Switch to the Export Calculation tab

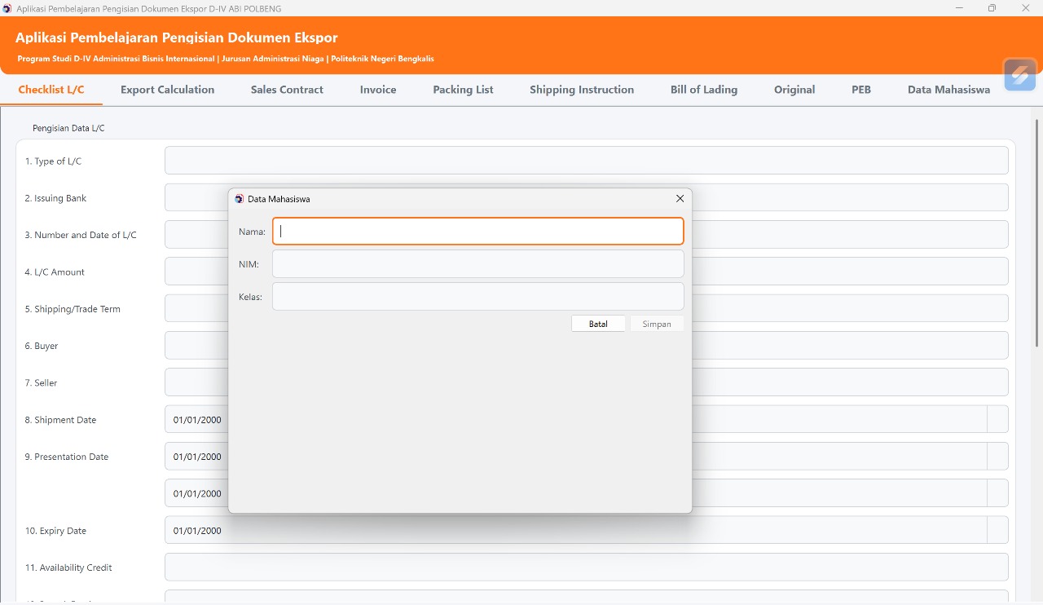(167, 90)
